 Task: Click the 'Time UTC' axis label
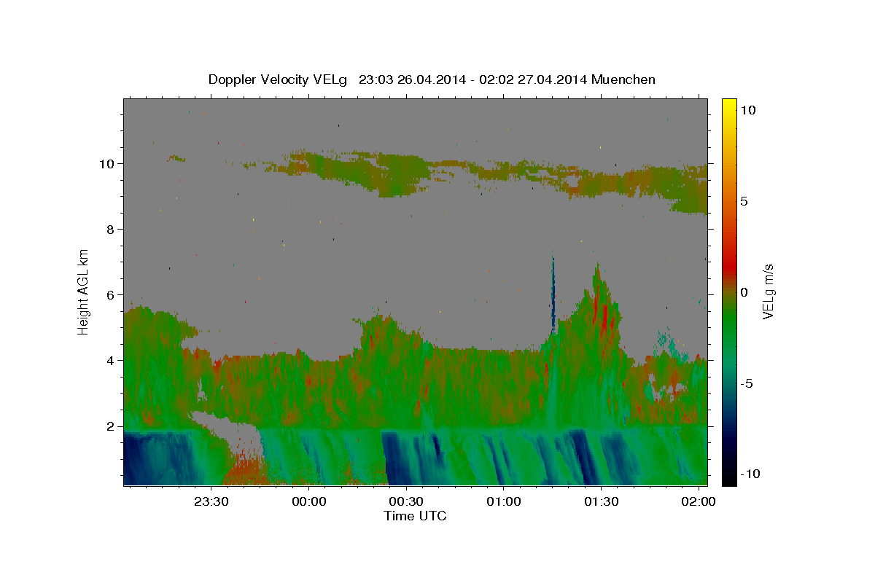[415, 516]
